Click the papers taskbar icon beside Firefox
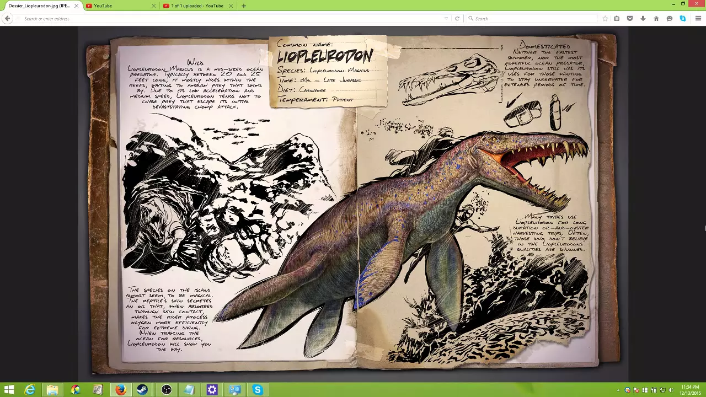This screenshot has height=397, width=706. (98, 390)
